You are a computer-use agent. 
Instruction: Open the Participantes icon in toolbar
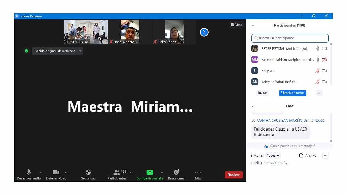117,172
